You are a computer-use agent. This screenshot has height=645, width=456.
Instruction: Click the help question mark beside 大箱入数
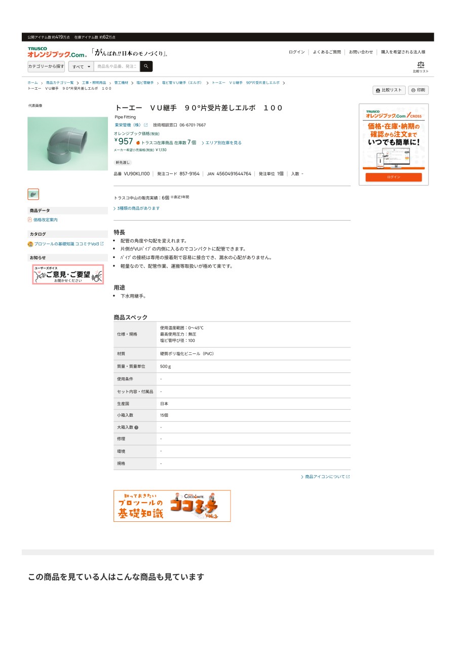coord(136,427)
